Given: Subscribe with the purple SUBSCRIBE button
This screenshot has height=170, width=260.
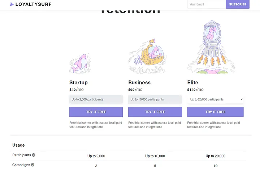Looking at the screenshot, I should (x=238, y=4).
